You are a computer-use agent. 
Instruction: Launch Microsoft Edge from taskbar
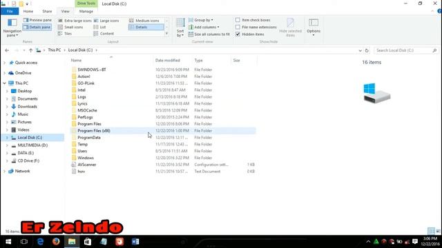[40, 242]
